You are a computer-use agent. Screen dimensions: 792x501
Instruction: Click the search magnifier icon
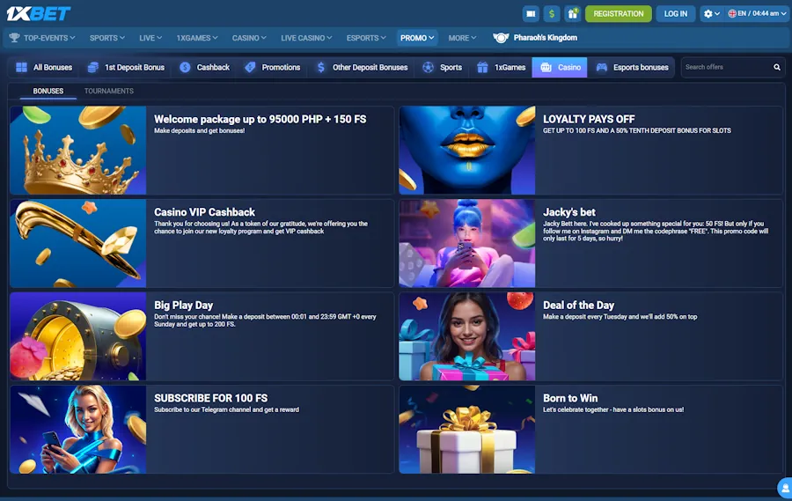(x=776, y=67)
